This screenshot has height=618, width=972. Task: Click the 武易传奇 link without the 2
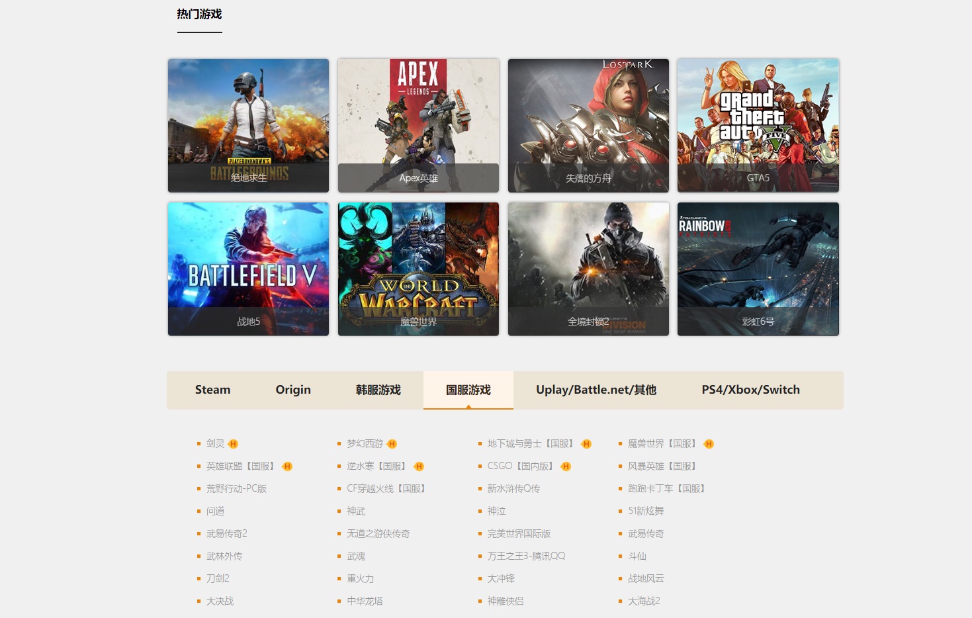coord(646,533)
